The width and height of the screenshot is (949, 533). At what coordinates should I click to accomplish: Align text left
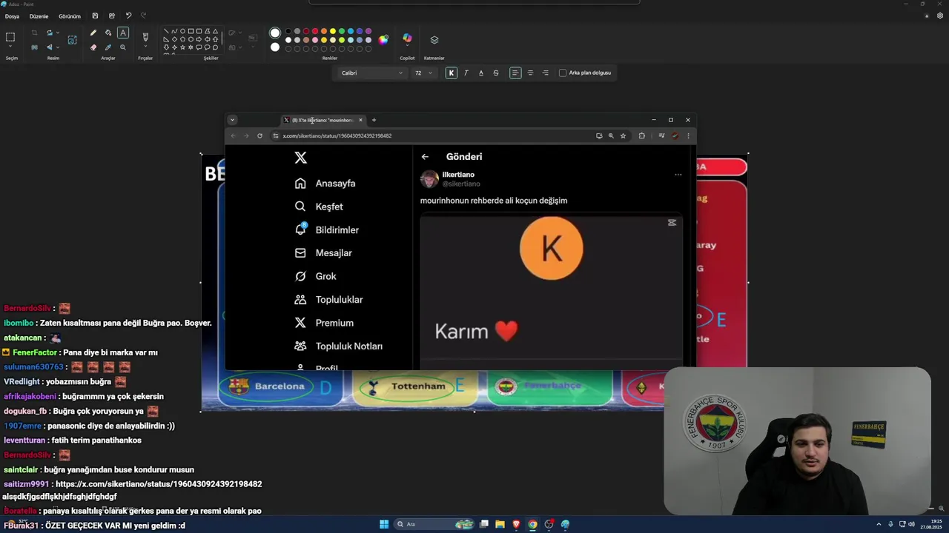click(x=515, y=73)
